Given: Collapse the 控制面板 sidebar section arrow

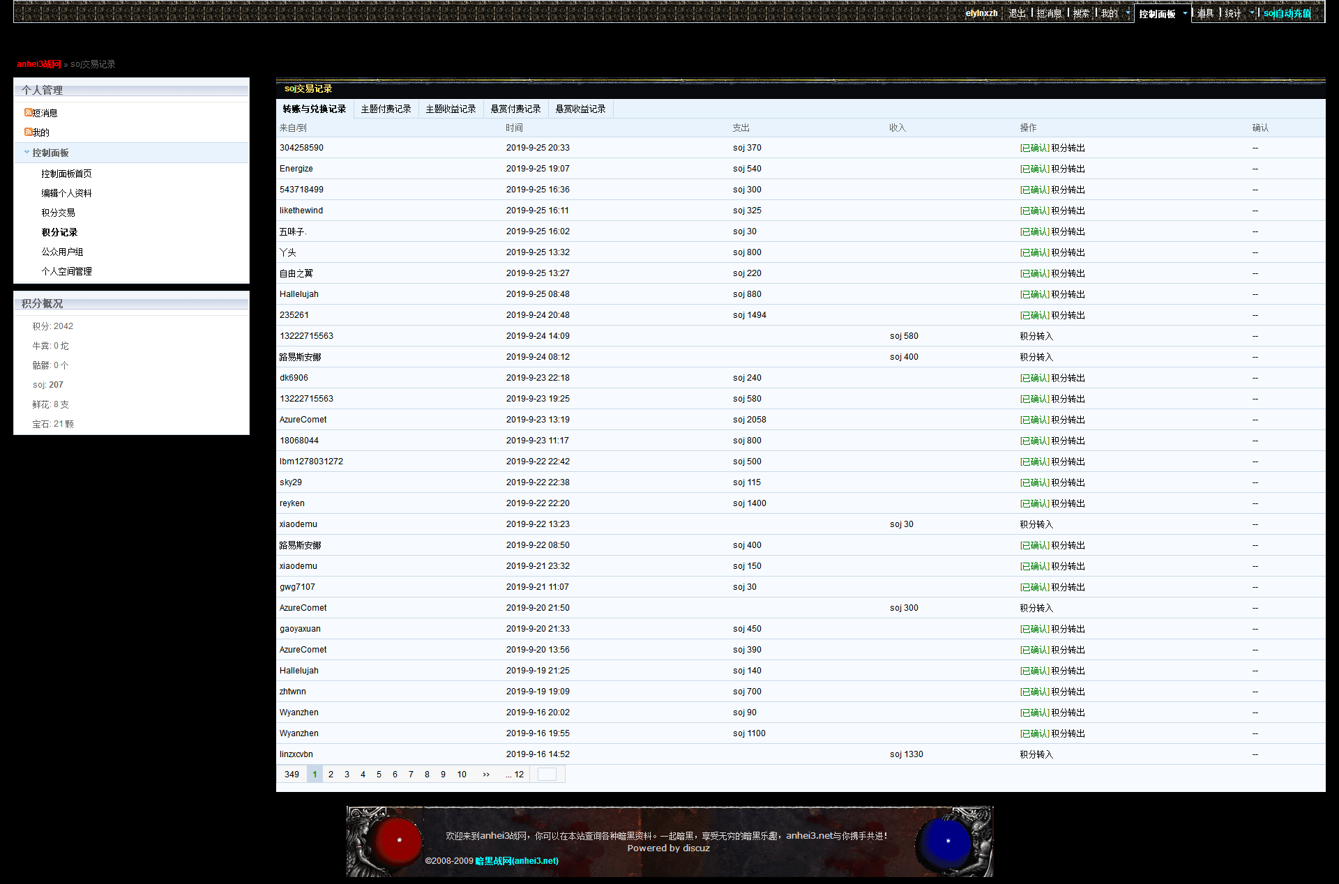Looking at the screenshot, I should [27, 152].
